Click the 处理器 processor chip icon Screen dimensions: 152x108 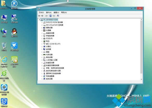[x=44, y=30]
